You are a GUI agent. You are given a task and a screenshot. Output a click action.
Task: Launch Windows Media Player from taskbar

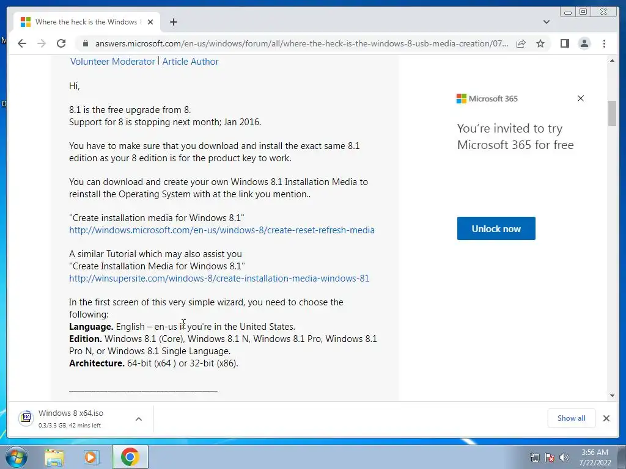[92, 457]
